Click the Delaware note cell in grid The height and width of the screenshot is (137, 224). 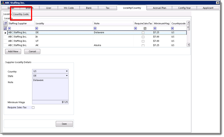coord(113,32)
